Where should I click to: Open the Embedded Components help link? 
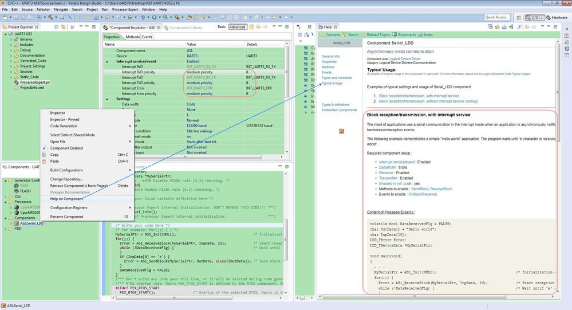(x=340, y=110)
